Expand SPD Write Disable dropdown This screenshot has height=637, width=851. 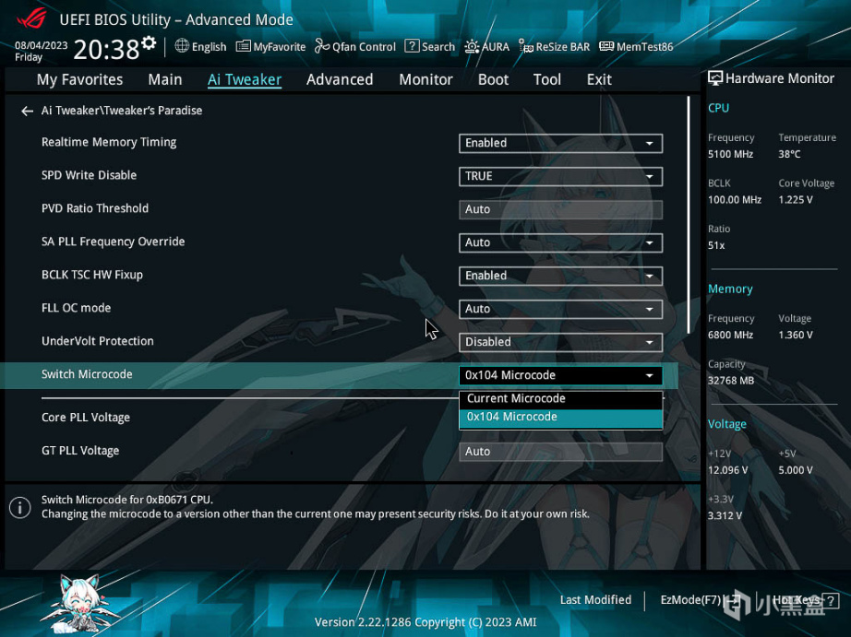[560, 176]
